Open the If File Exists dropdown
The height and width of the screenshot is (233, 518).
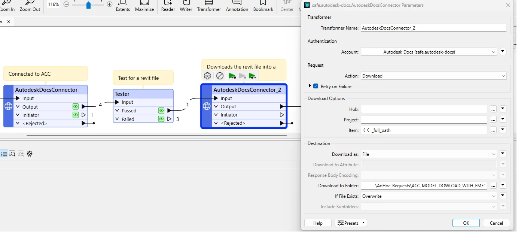click(429, 196)
